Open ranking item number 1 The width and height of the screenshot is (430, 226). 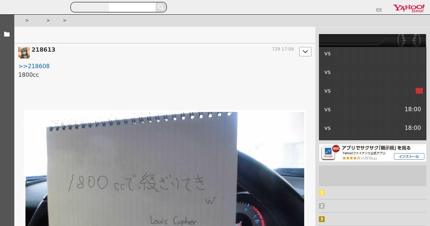(x=373, y=193)
